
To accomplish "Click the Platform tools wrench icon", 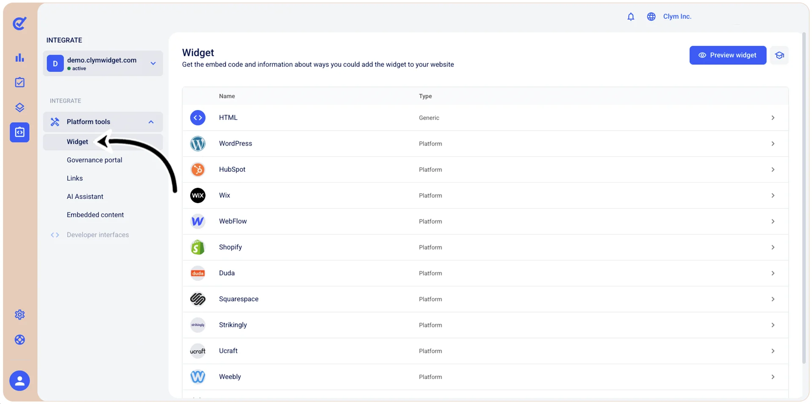I will point(55,122).
